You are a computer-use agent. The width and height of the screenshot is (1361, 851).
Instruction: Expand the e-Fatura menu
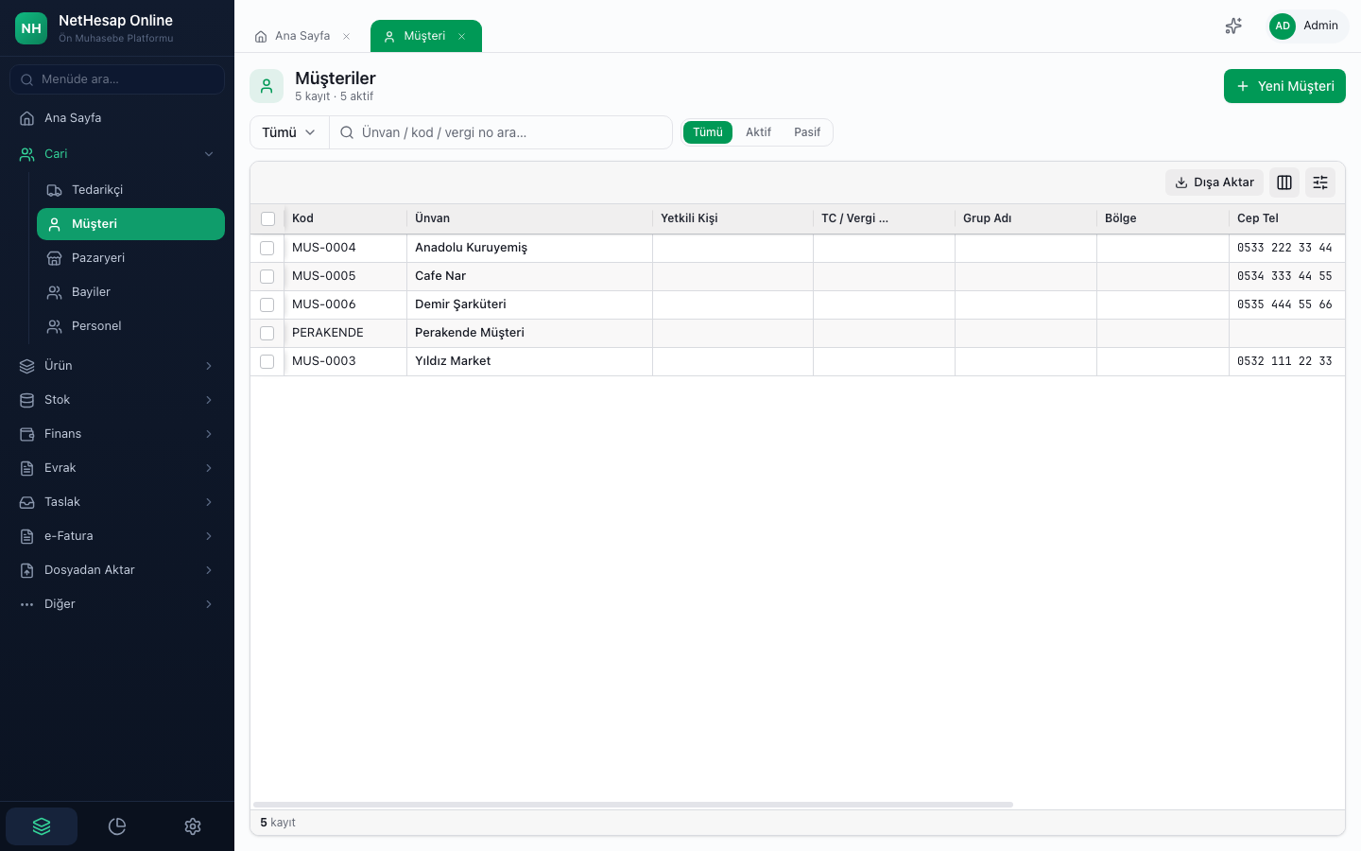[117, 536]
